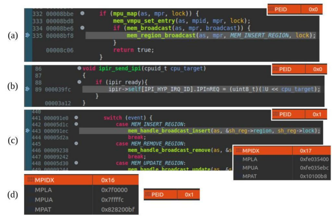The height and width of the screenshot is (216, 332).
Task: Collapse the fold marker at line 334
Action: pyautogui.click(x=83, y=28)
